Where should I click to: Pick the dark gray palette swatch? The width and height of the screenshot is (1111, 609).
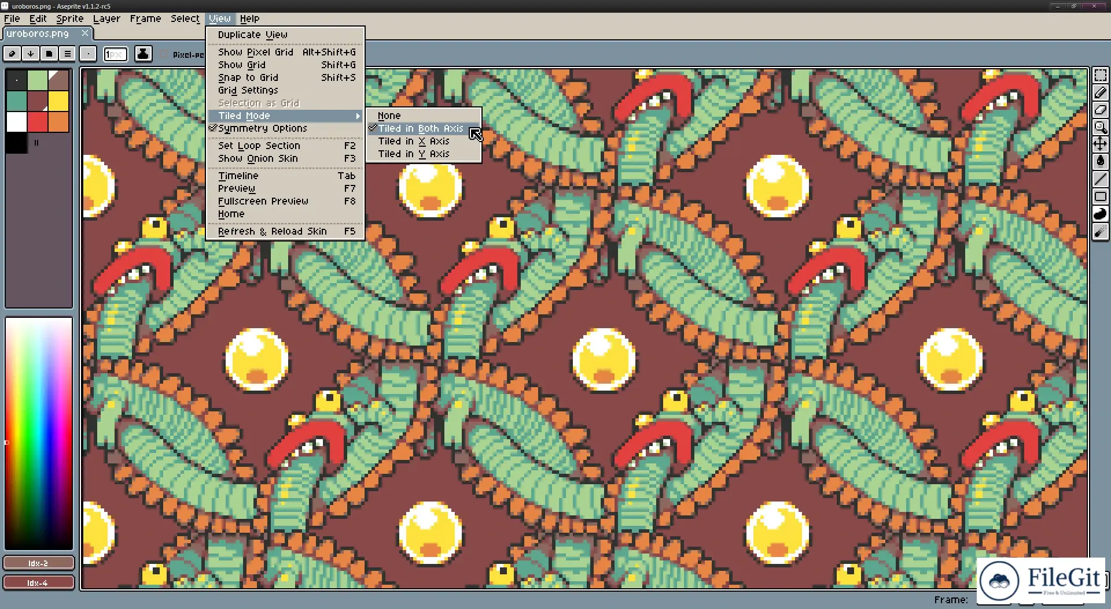17,80
